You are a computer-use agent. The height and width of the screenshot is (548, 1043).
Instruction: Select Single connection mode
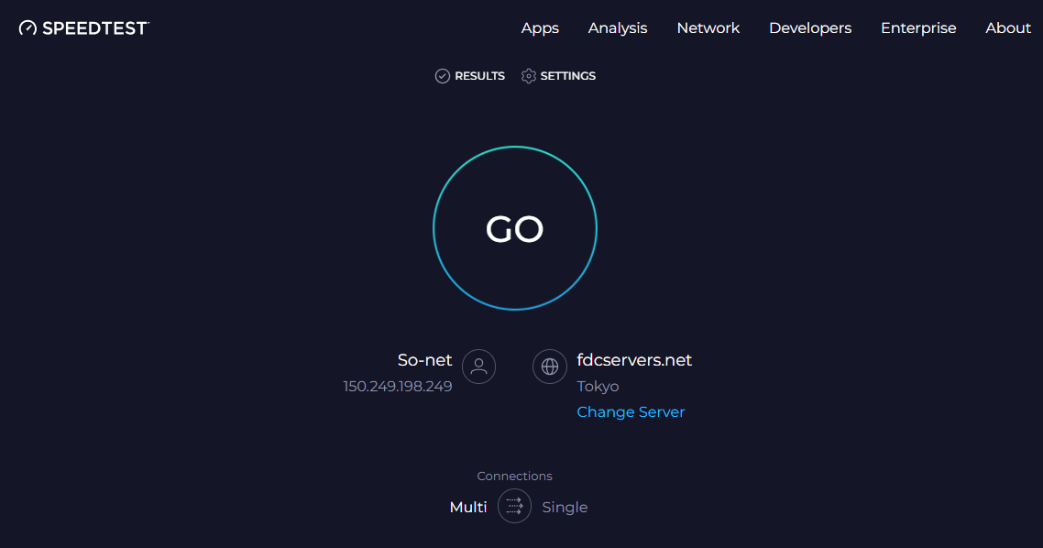point(565,507)
